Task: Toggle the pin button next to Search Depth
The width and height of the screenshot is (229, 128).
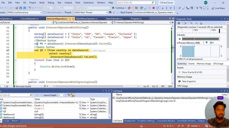Action: pos(68,95)
